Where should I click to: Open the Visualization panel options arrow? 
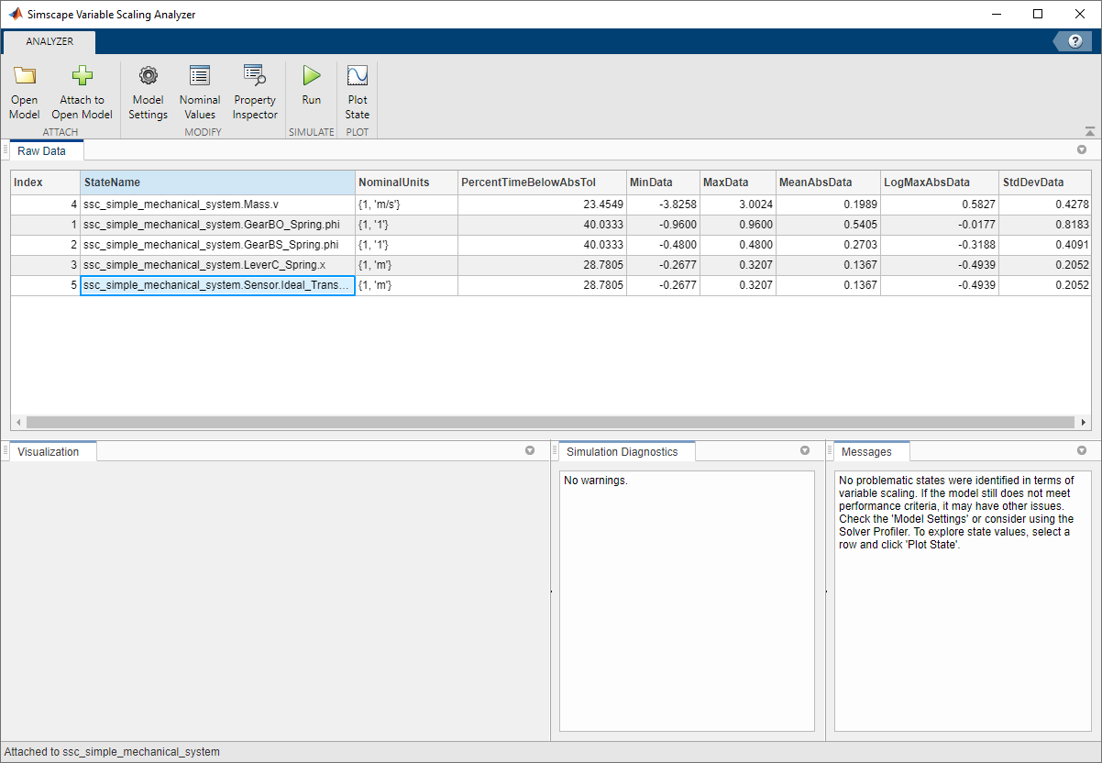pos(529,450)
